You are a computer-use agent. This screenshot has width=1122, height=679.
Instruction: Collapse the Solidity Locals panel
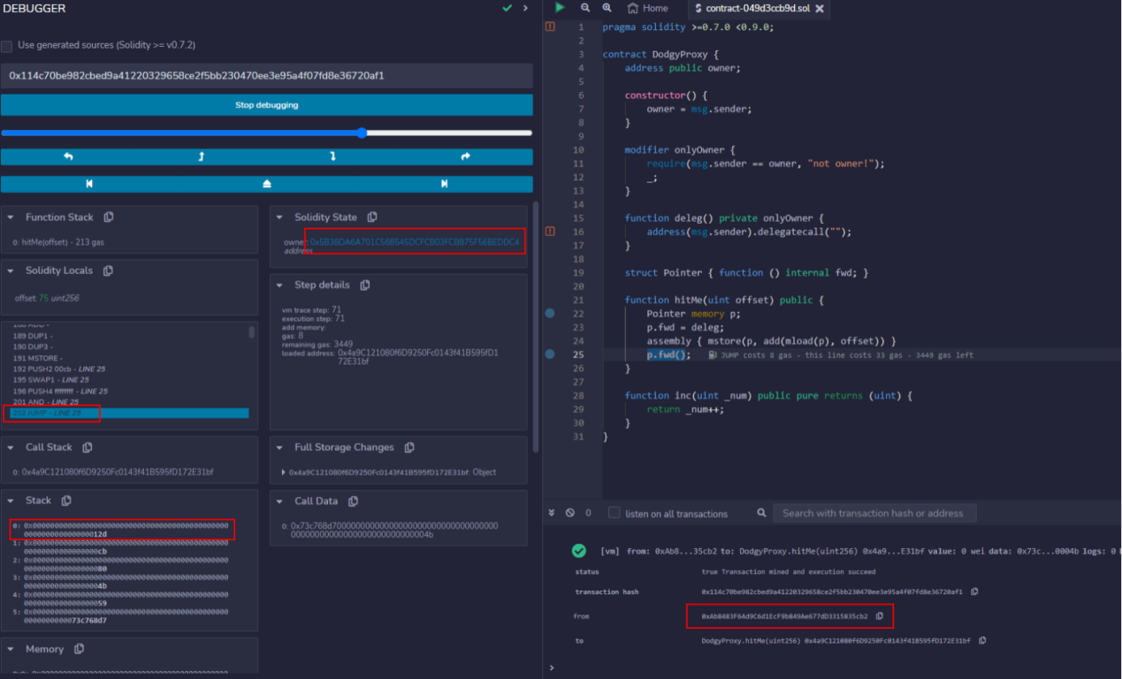(11, 271)
